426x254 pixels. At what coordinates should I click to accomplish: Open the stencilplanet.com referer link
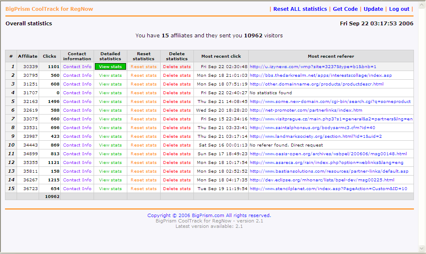pyautogui.click(x=329, y=189)
